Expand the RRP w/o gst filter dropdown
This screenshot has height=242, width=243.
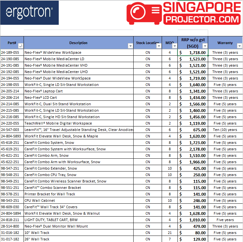pos(205,46)
